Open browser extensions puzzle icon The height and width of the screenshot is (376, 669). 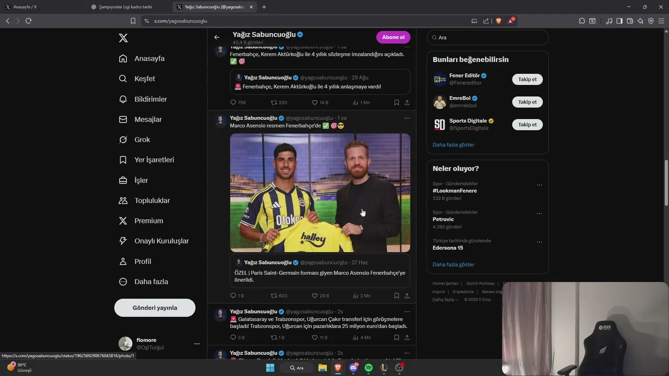click(582, 21)
